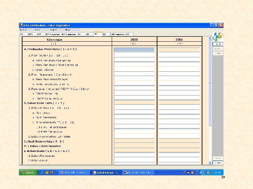Switch to the B22 tab

[x=40, y=34]
